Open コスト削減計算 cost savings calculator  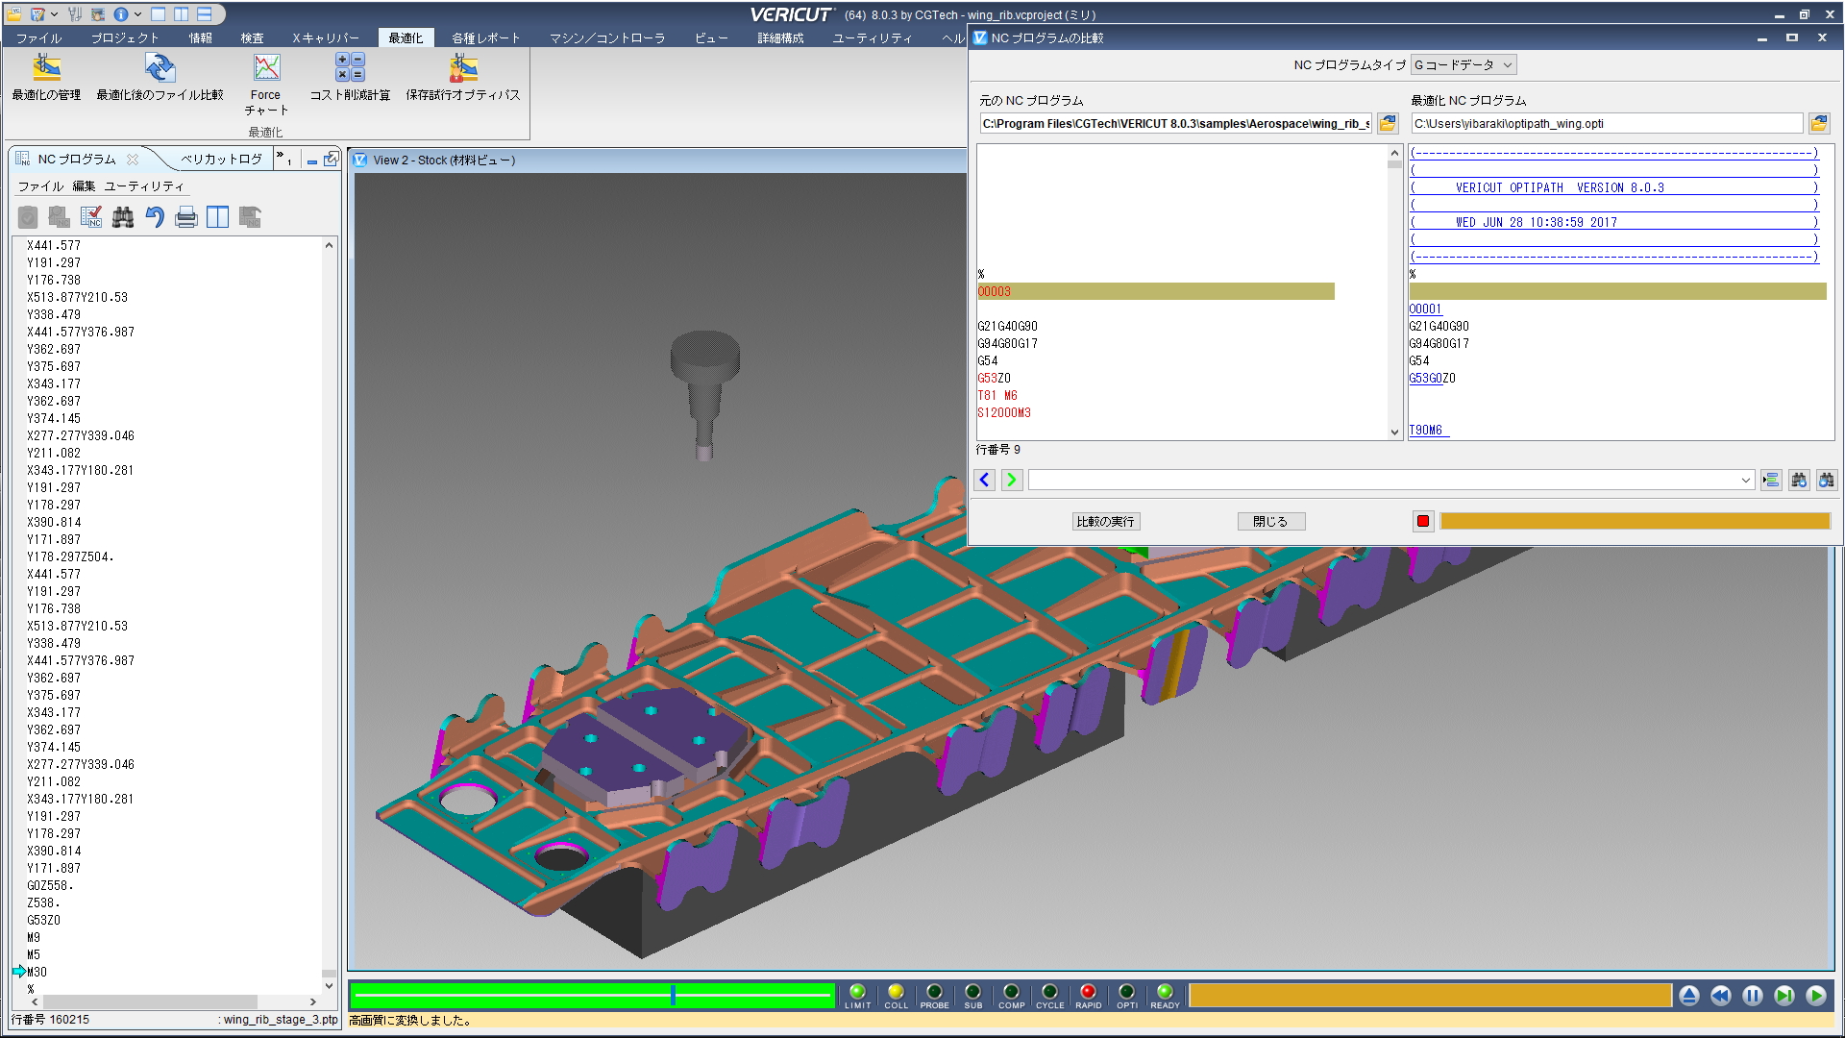click(350, 77)
